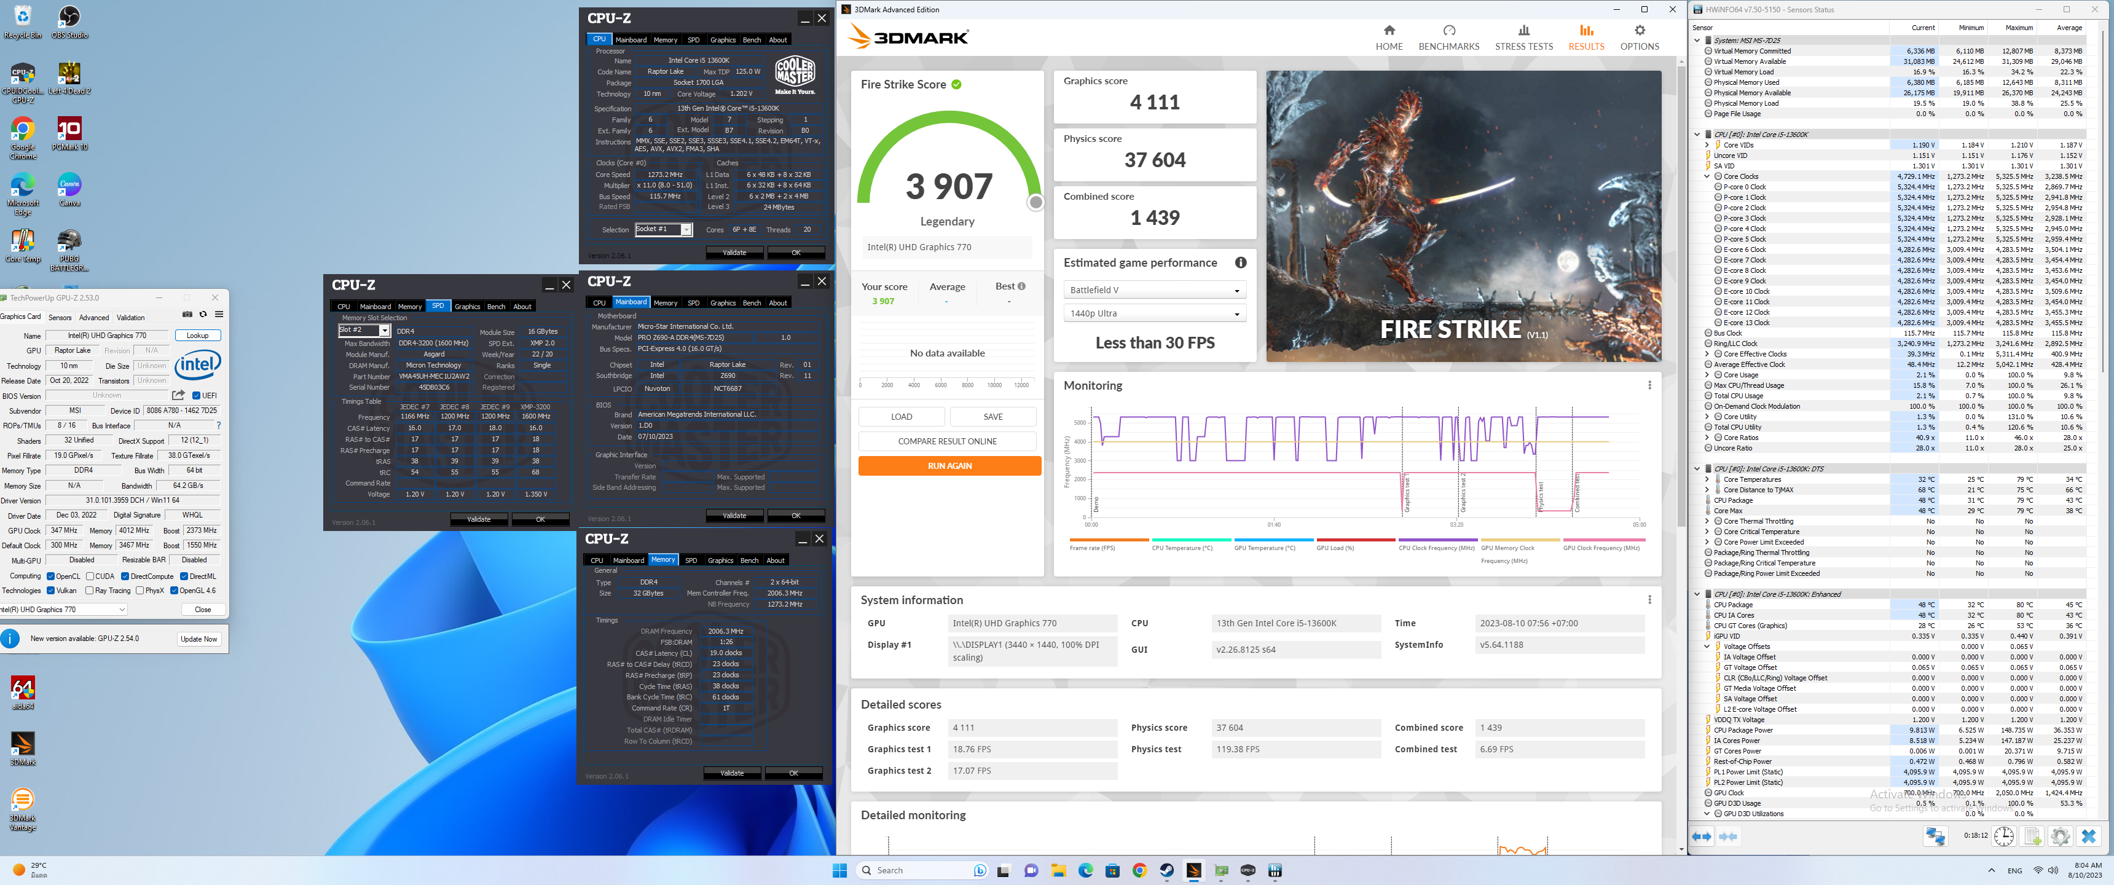The width and height of the screenshot is (2114, 885).
Task: Toggle CUDA checkbox in GPU-Z
Action: point(90,576)
